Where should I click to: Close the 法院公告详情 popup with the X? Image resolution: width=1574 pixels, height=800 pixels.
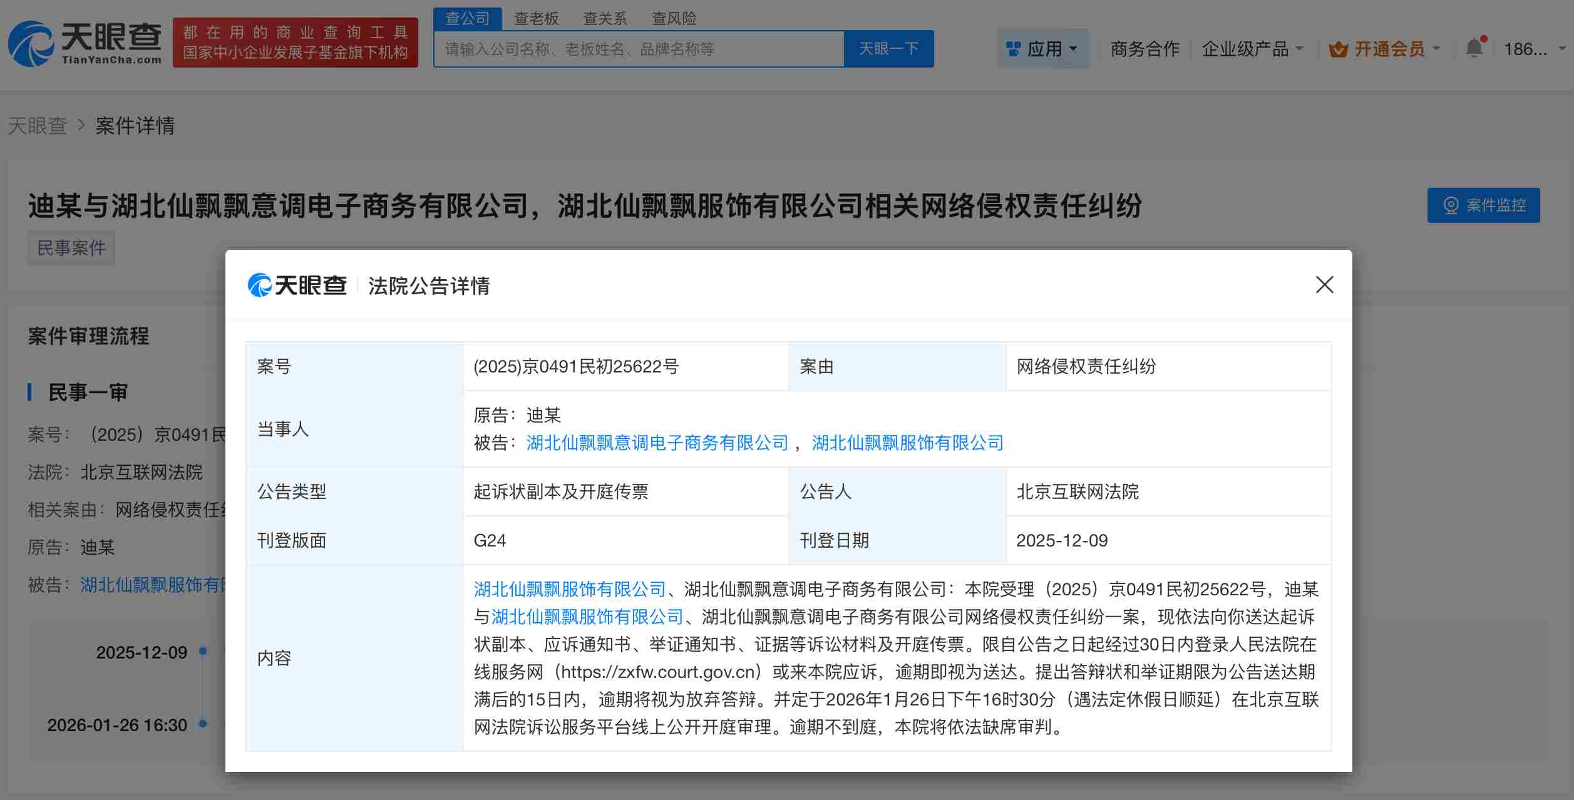tap(1325, 285)
